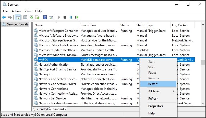
Task: Click the blue Help question mark icon
Action: [x=45, y=17]
